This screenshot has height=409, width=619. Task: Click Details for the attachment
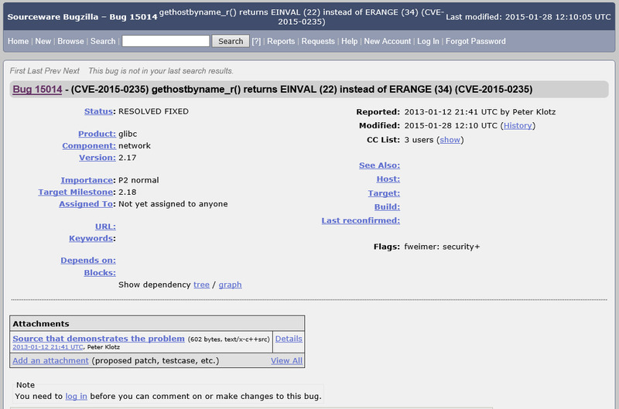(289, 339)
